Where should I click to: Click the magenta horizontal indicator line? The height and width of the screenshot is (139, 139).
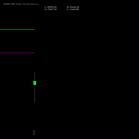coord(17,53)
